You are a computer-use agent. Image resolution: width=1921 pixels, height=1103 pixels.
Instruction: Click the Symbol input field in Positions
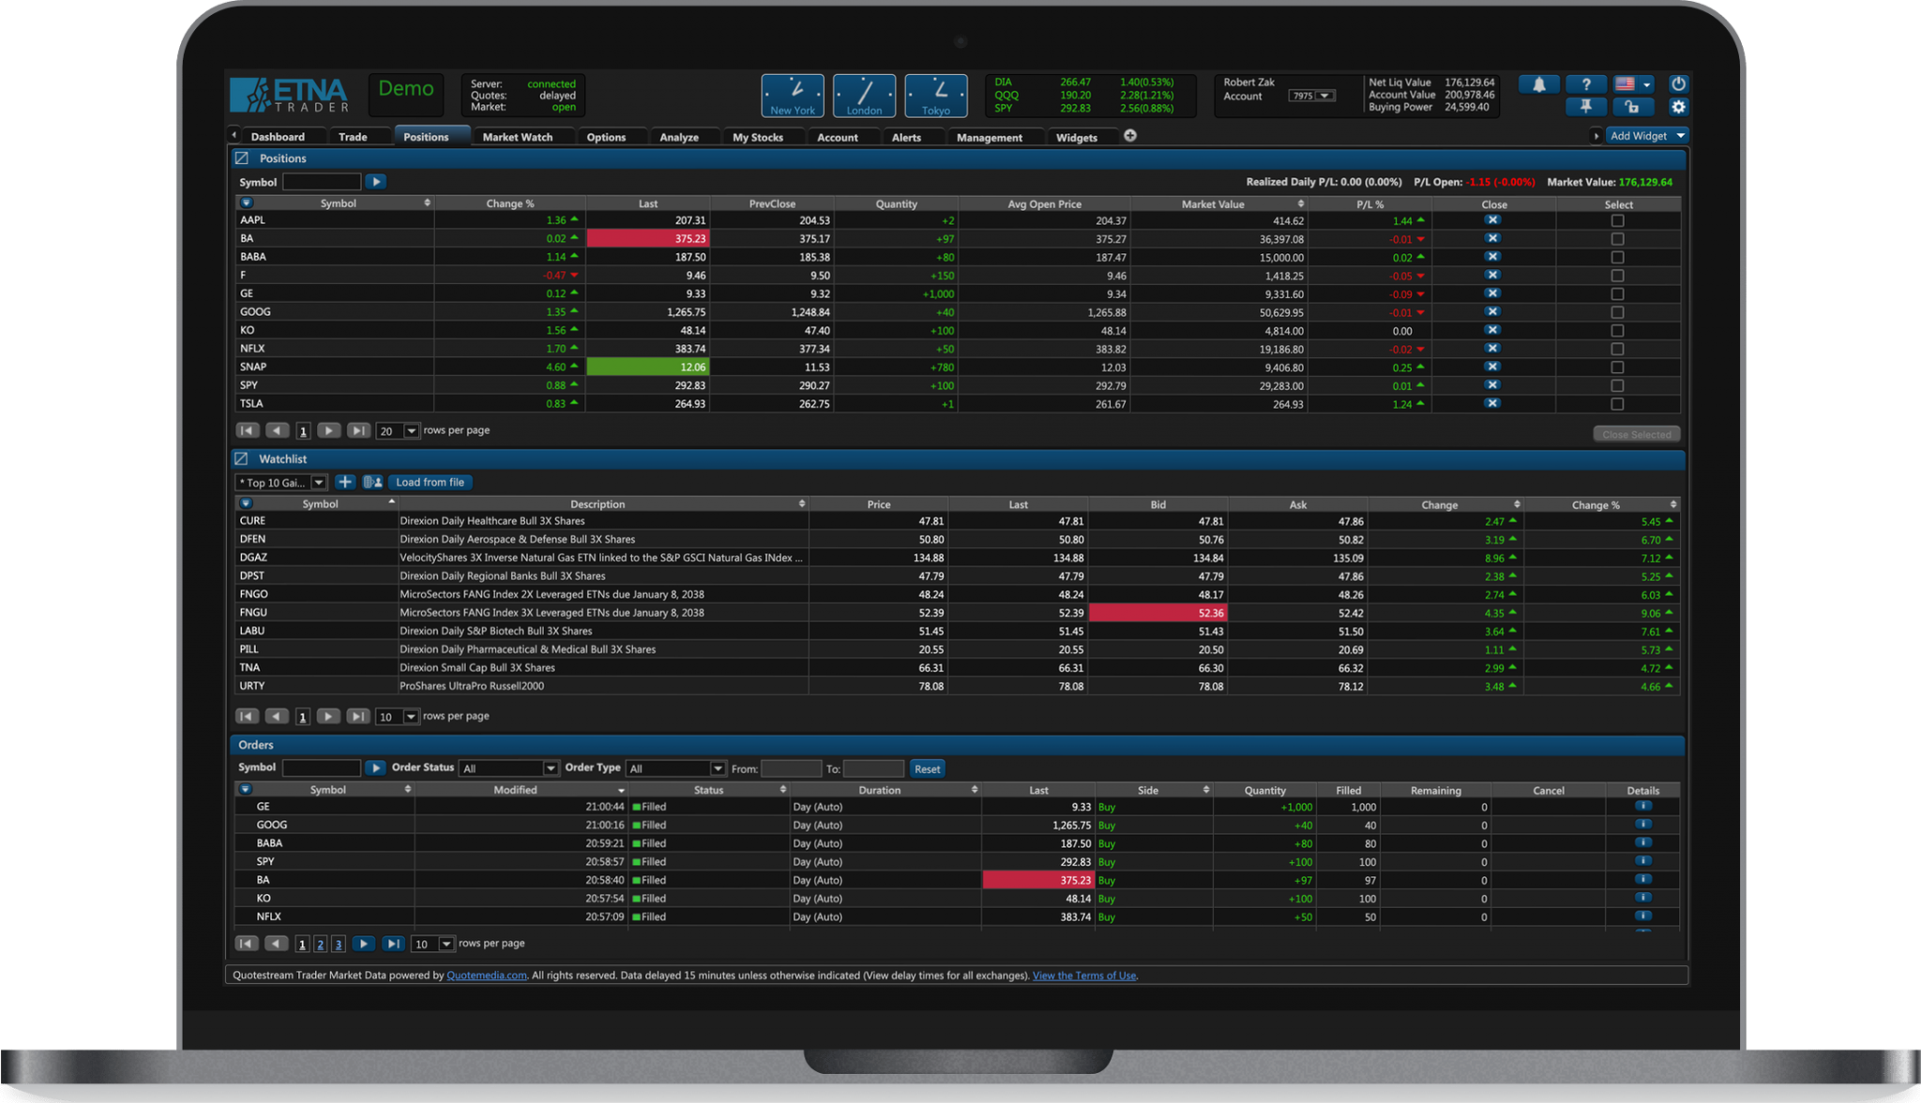(321, 181)
